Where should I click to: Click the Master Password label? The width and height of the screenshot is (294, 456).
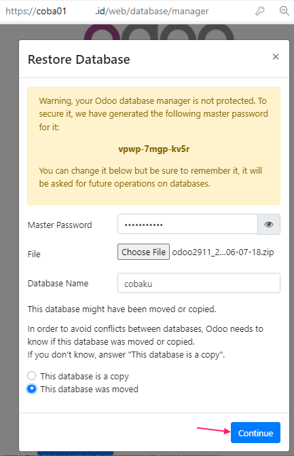coord(60,225)
